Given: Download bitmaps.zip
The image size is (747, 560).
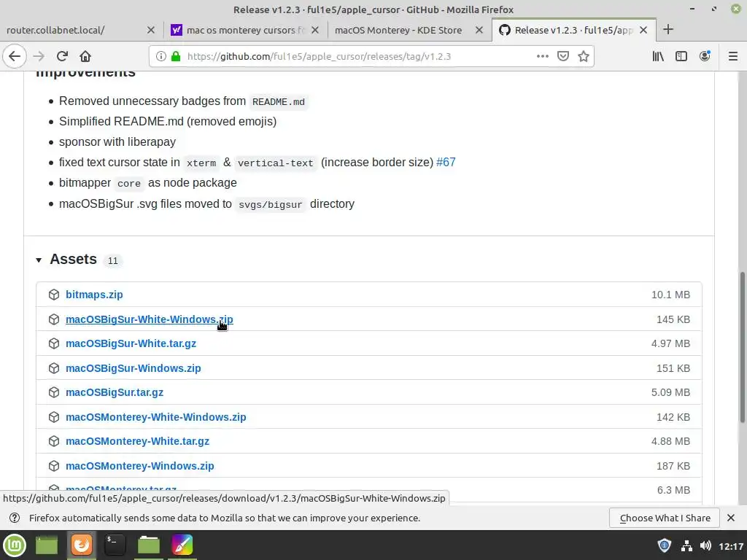Looking at the screenshot, I should click(94, 295).
